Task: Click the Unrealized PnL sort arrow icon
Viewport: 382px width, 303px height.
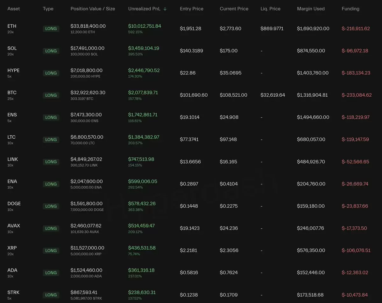Action: tap(165, 9)
